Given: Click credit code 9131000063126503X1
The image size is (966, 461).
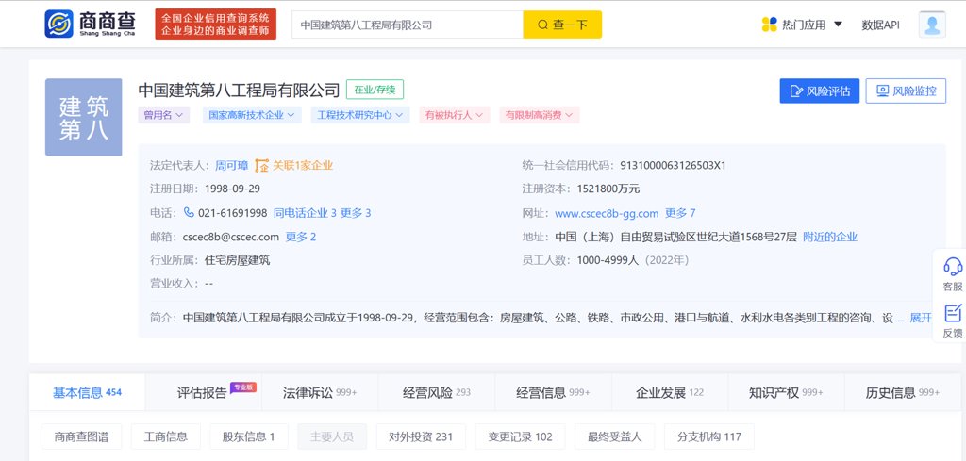Looking at the screenshot, I should (673, 165).
